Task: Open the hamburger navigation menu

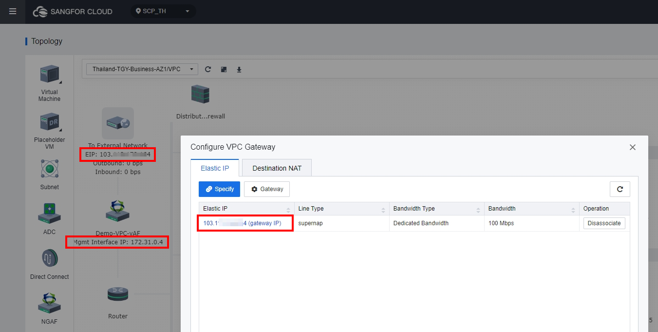Action: [x=12, y=12]
